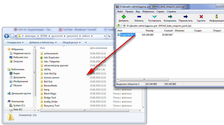
Task: Click 307858 in the breadcrumb path
Action: pyautogui.click(x=44, y=36)
